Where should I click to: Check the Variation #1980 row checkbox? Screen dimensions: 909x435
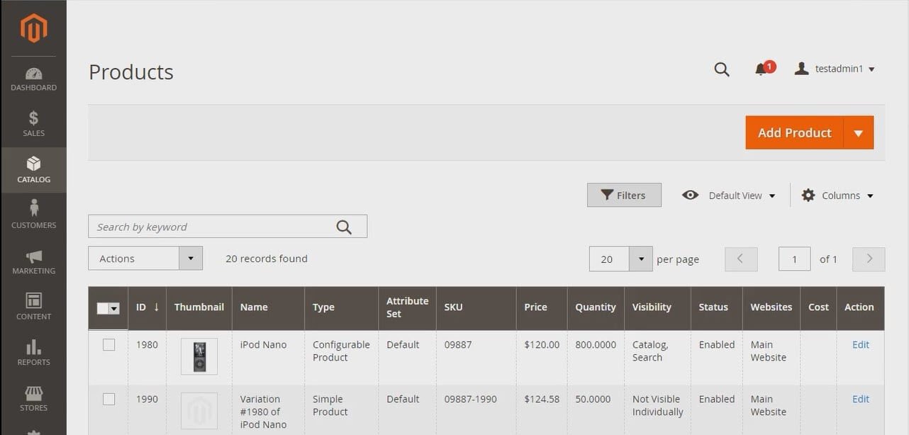pos(108,400)
